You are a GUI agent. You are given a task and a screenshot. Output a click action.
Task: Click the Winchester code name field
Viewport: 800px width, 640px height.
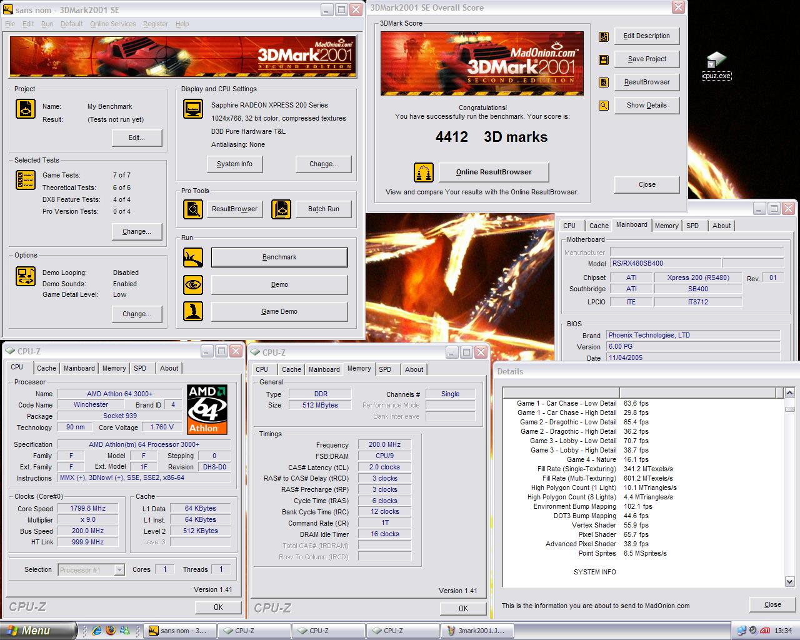[91, 404]
